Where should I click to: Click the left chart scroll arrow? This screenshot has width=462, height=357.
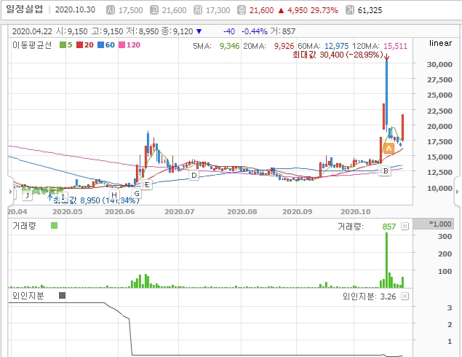[10, 192]
